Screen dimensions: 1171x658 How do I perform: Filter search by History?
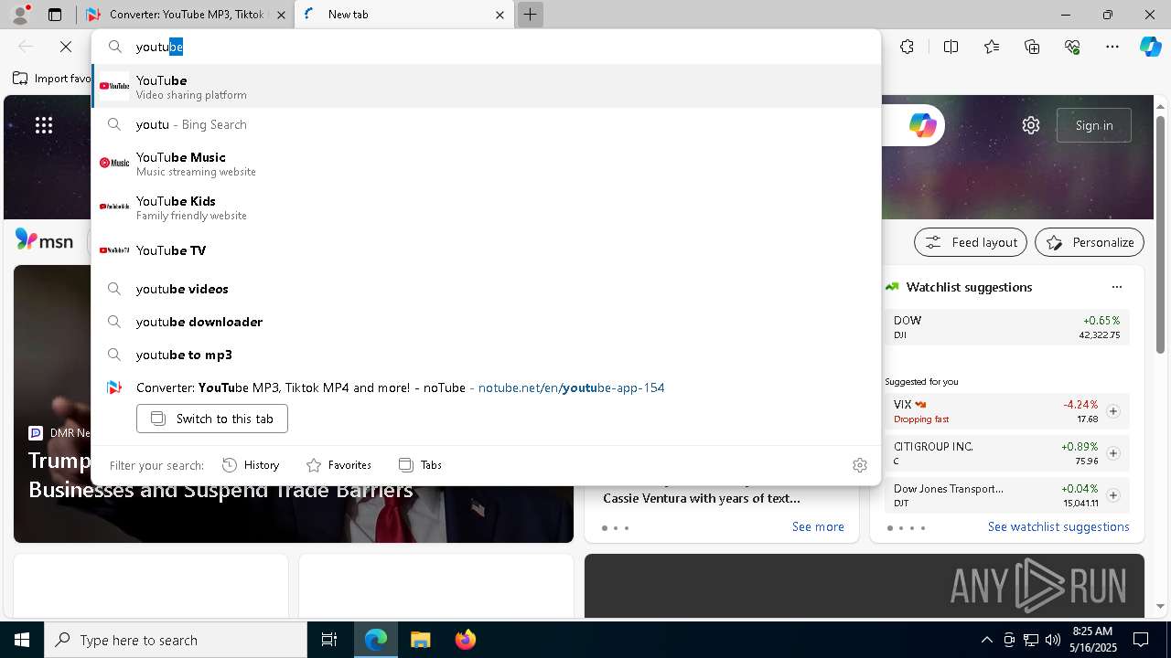click(x=251, y=465)
